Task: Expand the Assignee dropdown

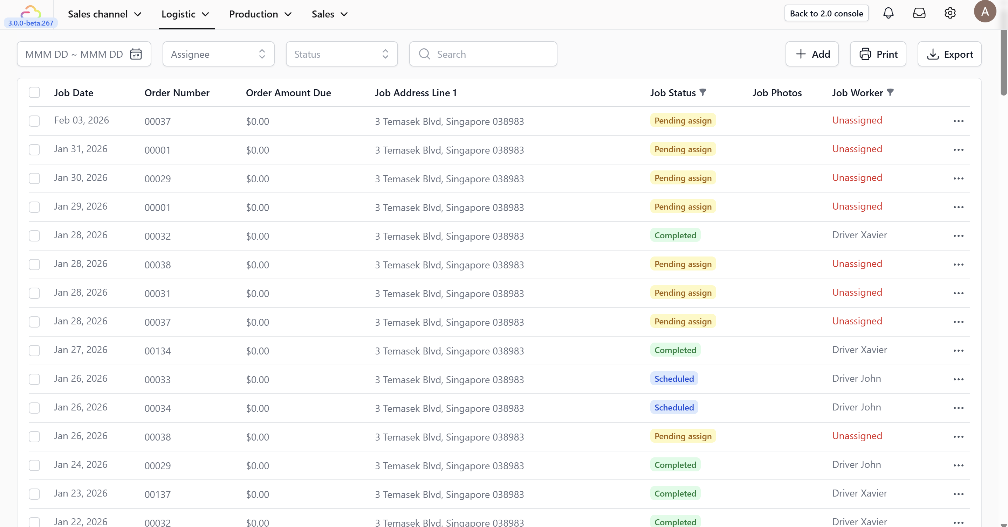Action: 218,54
